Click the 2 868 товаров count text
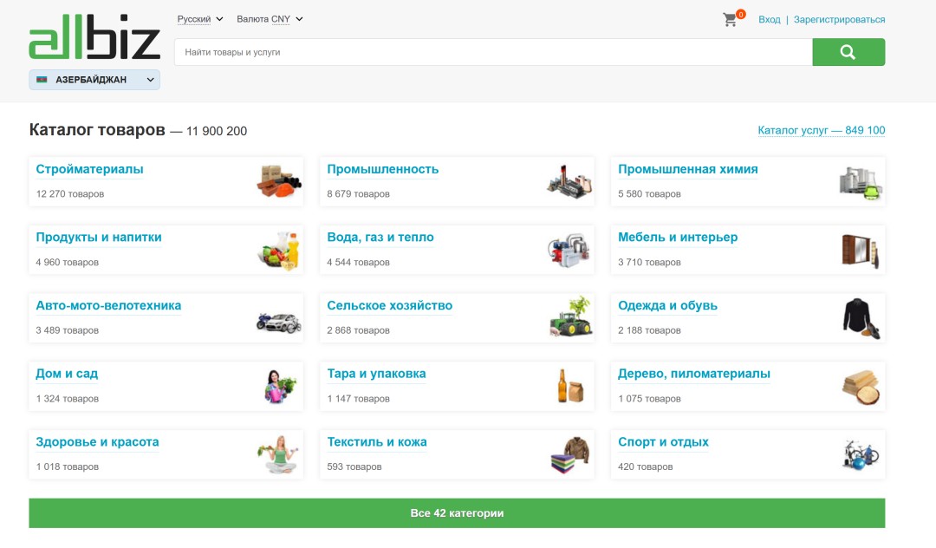The image size is (936, 548). point(358,330)
